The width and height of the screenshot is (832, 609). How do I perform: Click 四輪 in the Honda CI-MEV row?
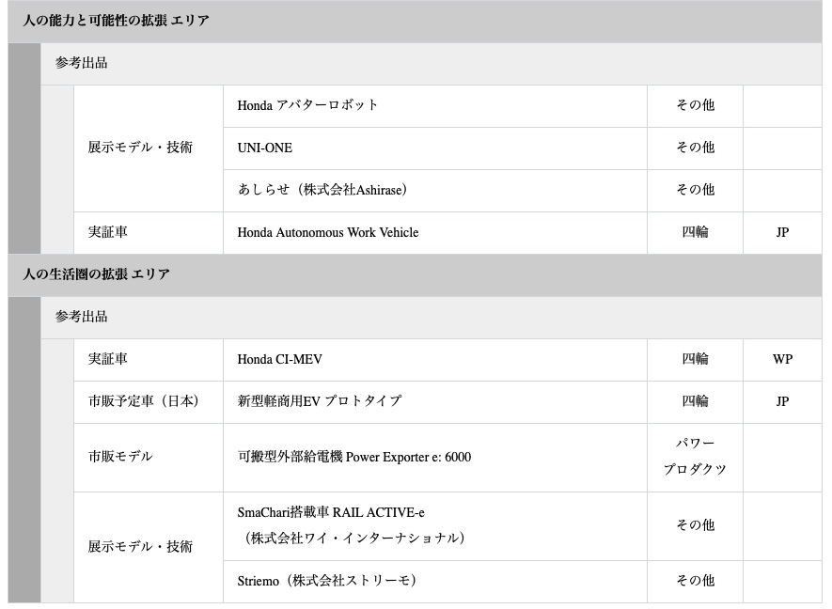(695, 359)
